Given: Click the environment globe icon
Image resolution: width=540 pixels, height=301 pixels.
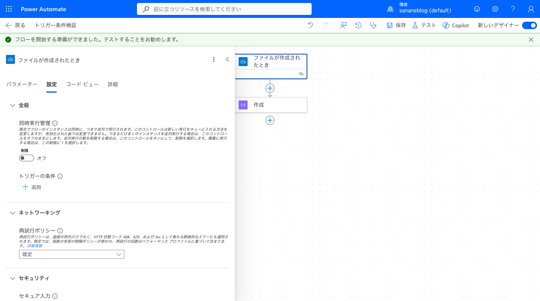Looking at the screenshot, I should tap(390, 9).
